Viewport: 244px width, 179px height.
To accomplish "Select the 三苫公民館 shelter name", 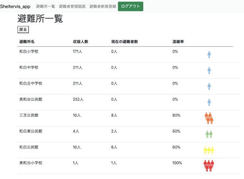I will point(29,115).
